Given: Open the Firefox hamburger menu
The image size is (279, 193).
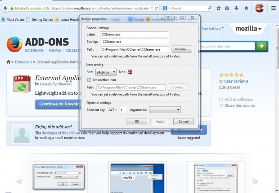Looking at the screenshot, I should tap(274, 8).
